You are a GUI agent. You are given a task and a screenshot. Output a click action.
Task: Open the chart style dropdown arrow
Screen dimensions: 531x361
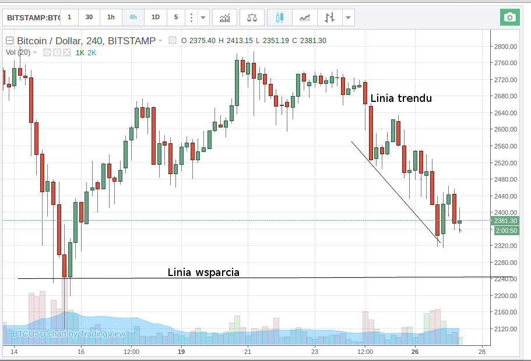click(348, 17)
